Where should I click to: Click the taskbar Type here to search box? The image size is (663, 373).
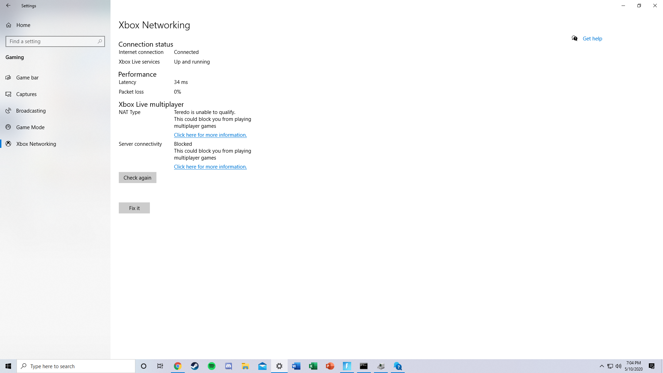76,366
